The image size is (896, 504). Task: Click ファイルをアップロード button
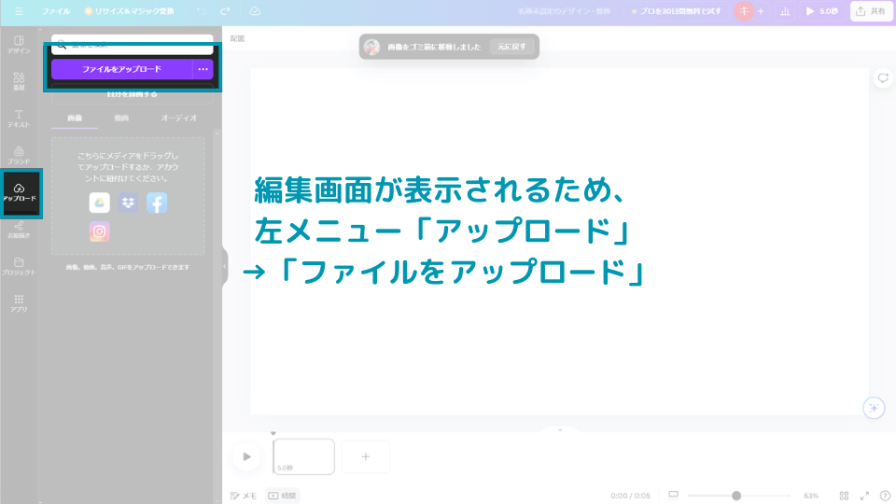point(121,69)
